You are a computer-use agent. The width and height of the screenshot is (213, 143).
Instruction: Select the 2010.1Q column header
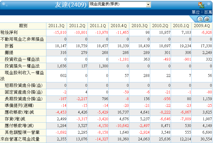pyautogui.click(x=181, y=26)
